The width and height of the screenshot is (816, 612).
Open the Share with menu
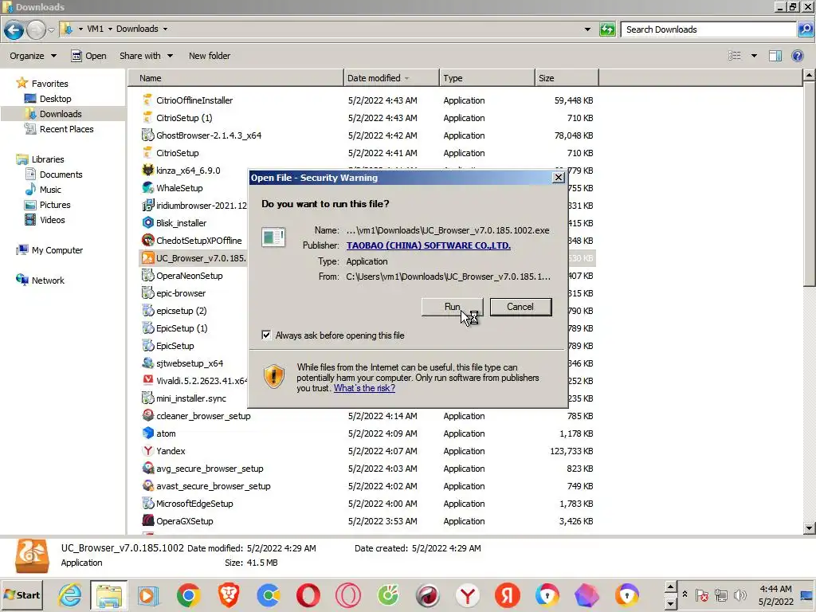(146, 56)
